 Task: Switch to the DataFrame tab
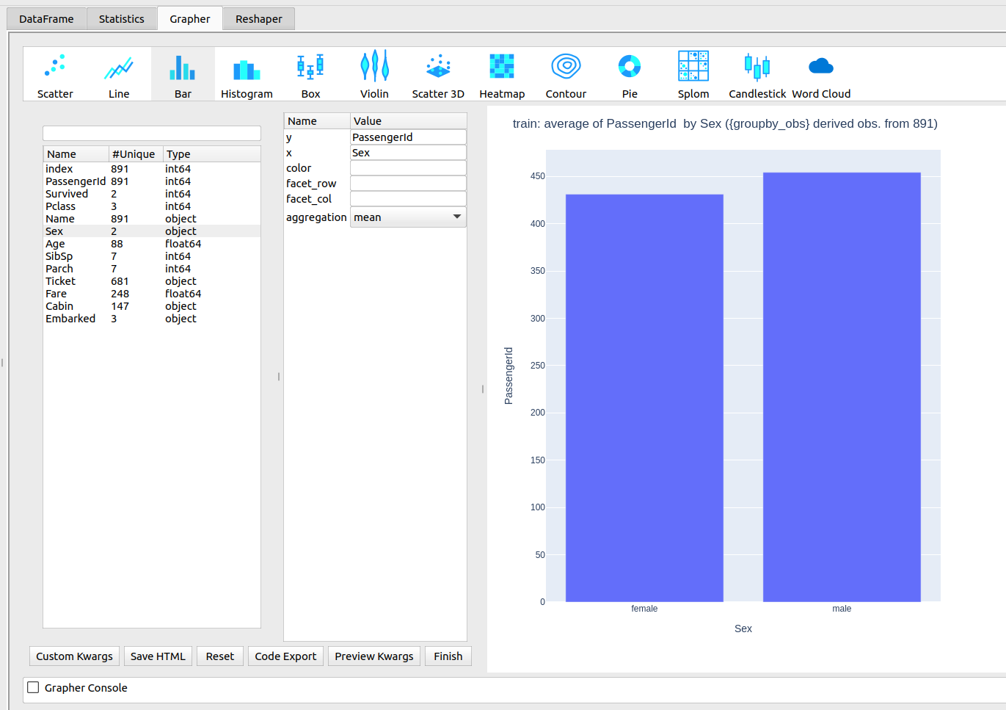tap(46, 19)
